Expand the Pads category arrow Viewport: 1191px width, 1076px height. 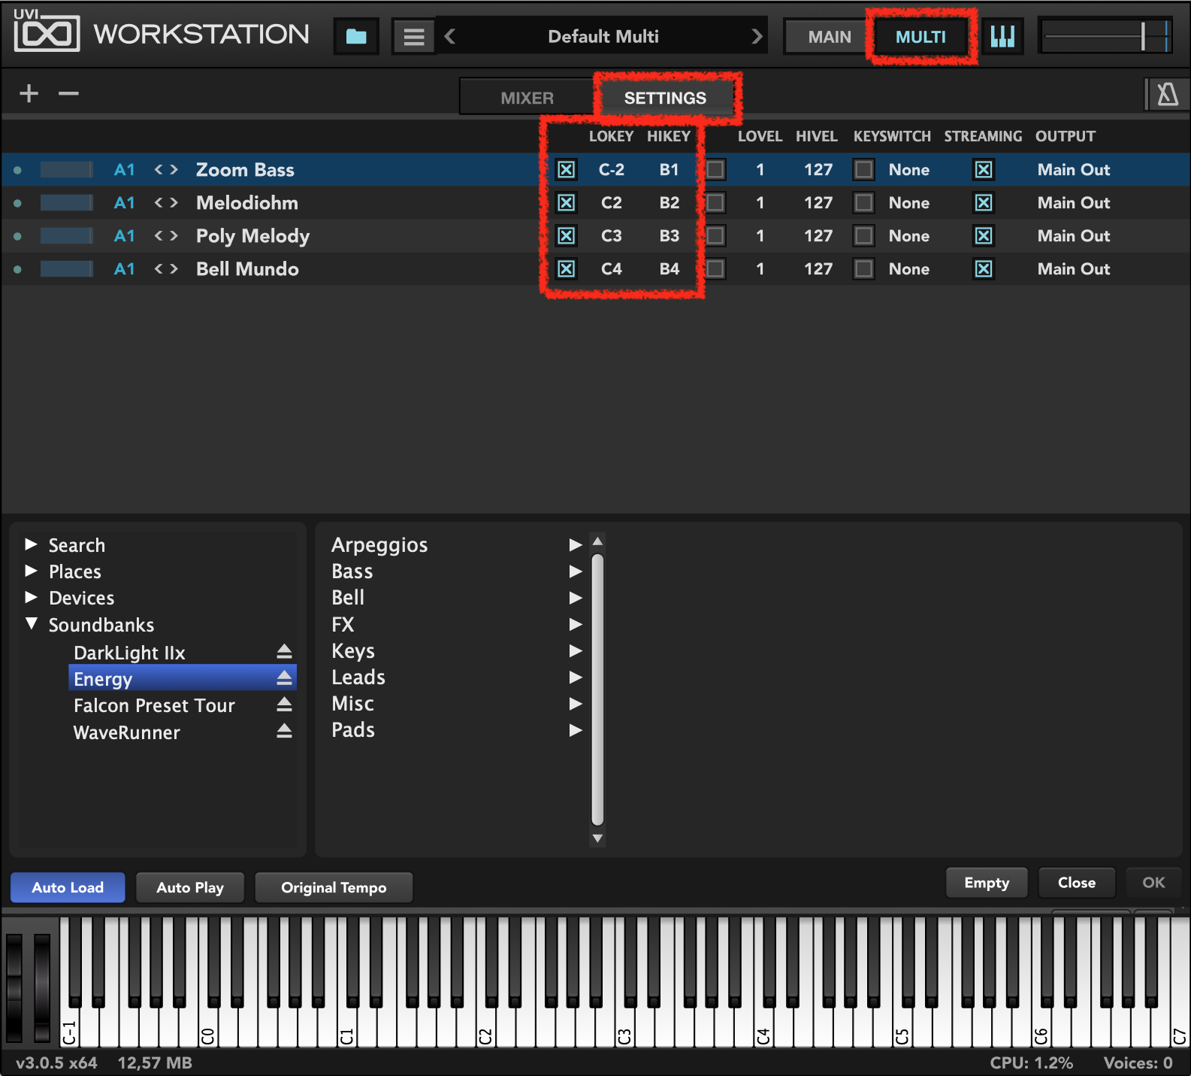tap(576, 730)
